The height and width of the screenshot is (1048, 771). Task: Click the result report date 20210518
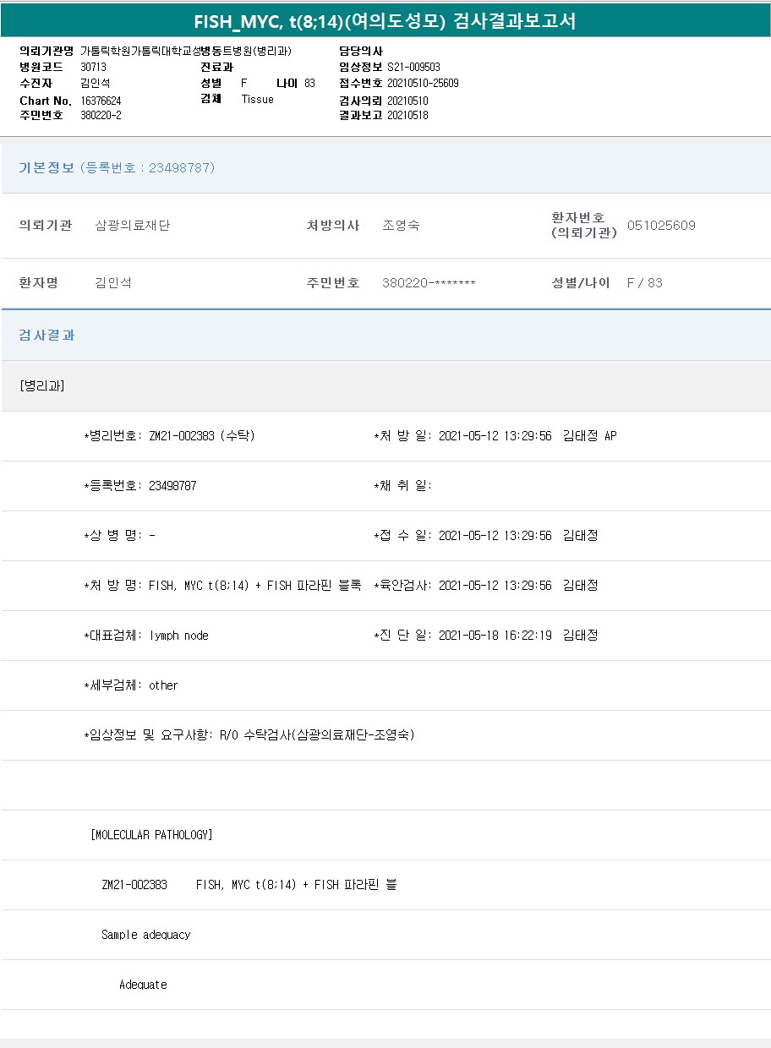pos(407,116)
